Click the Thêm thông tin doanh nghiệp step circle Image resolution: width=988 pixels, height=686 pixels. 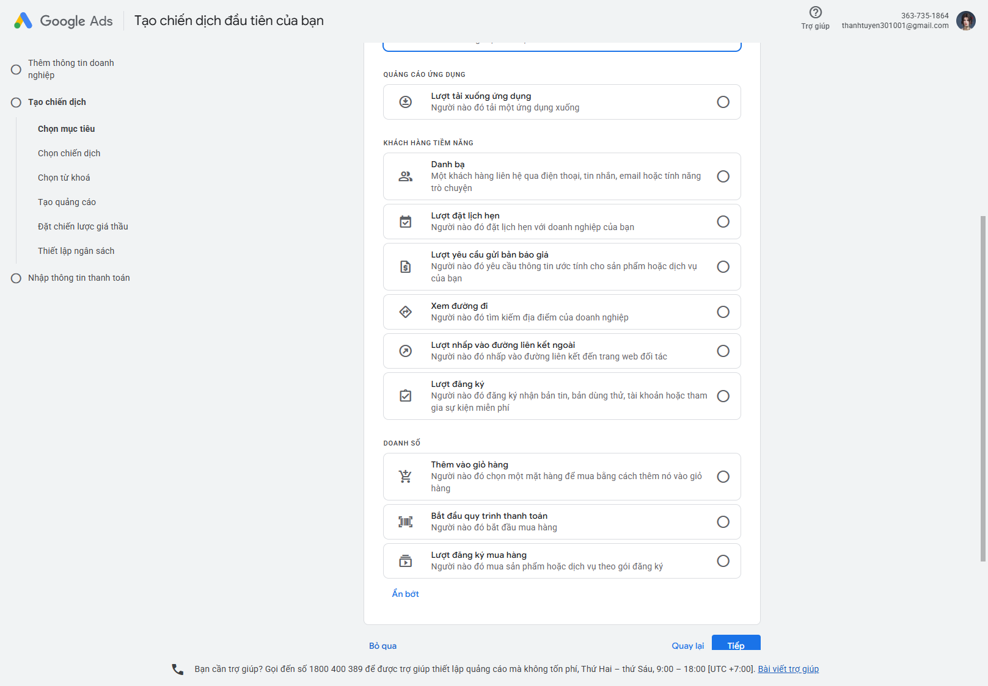16,70
